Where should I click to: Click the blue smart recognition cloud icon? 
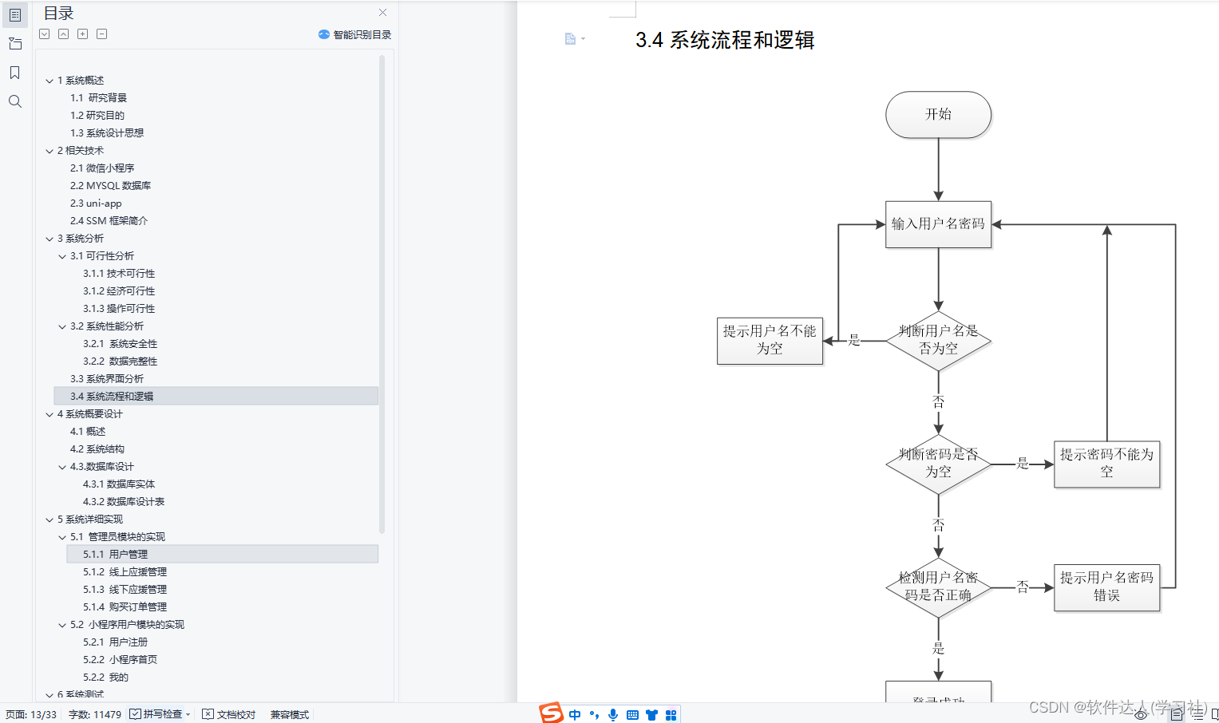pyautogui.click(x=323, y=34)
